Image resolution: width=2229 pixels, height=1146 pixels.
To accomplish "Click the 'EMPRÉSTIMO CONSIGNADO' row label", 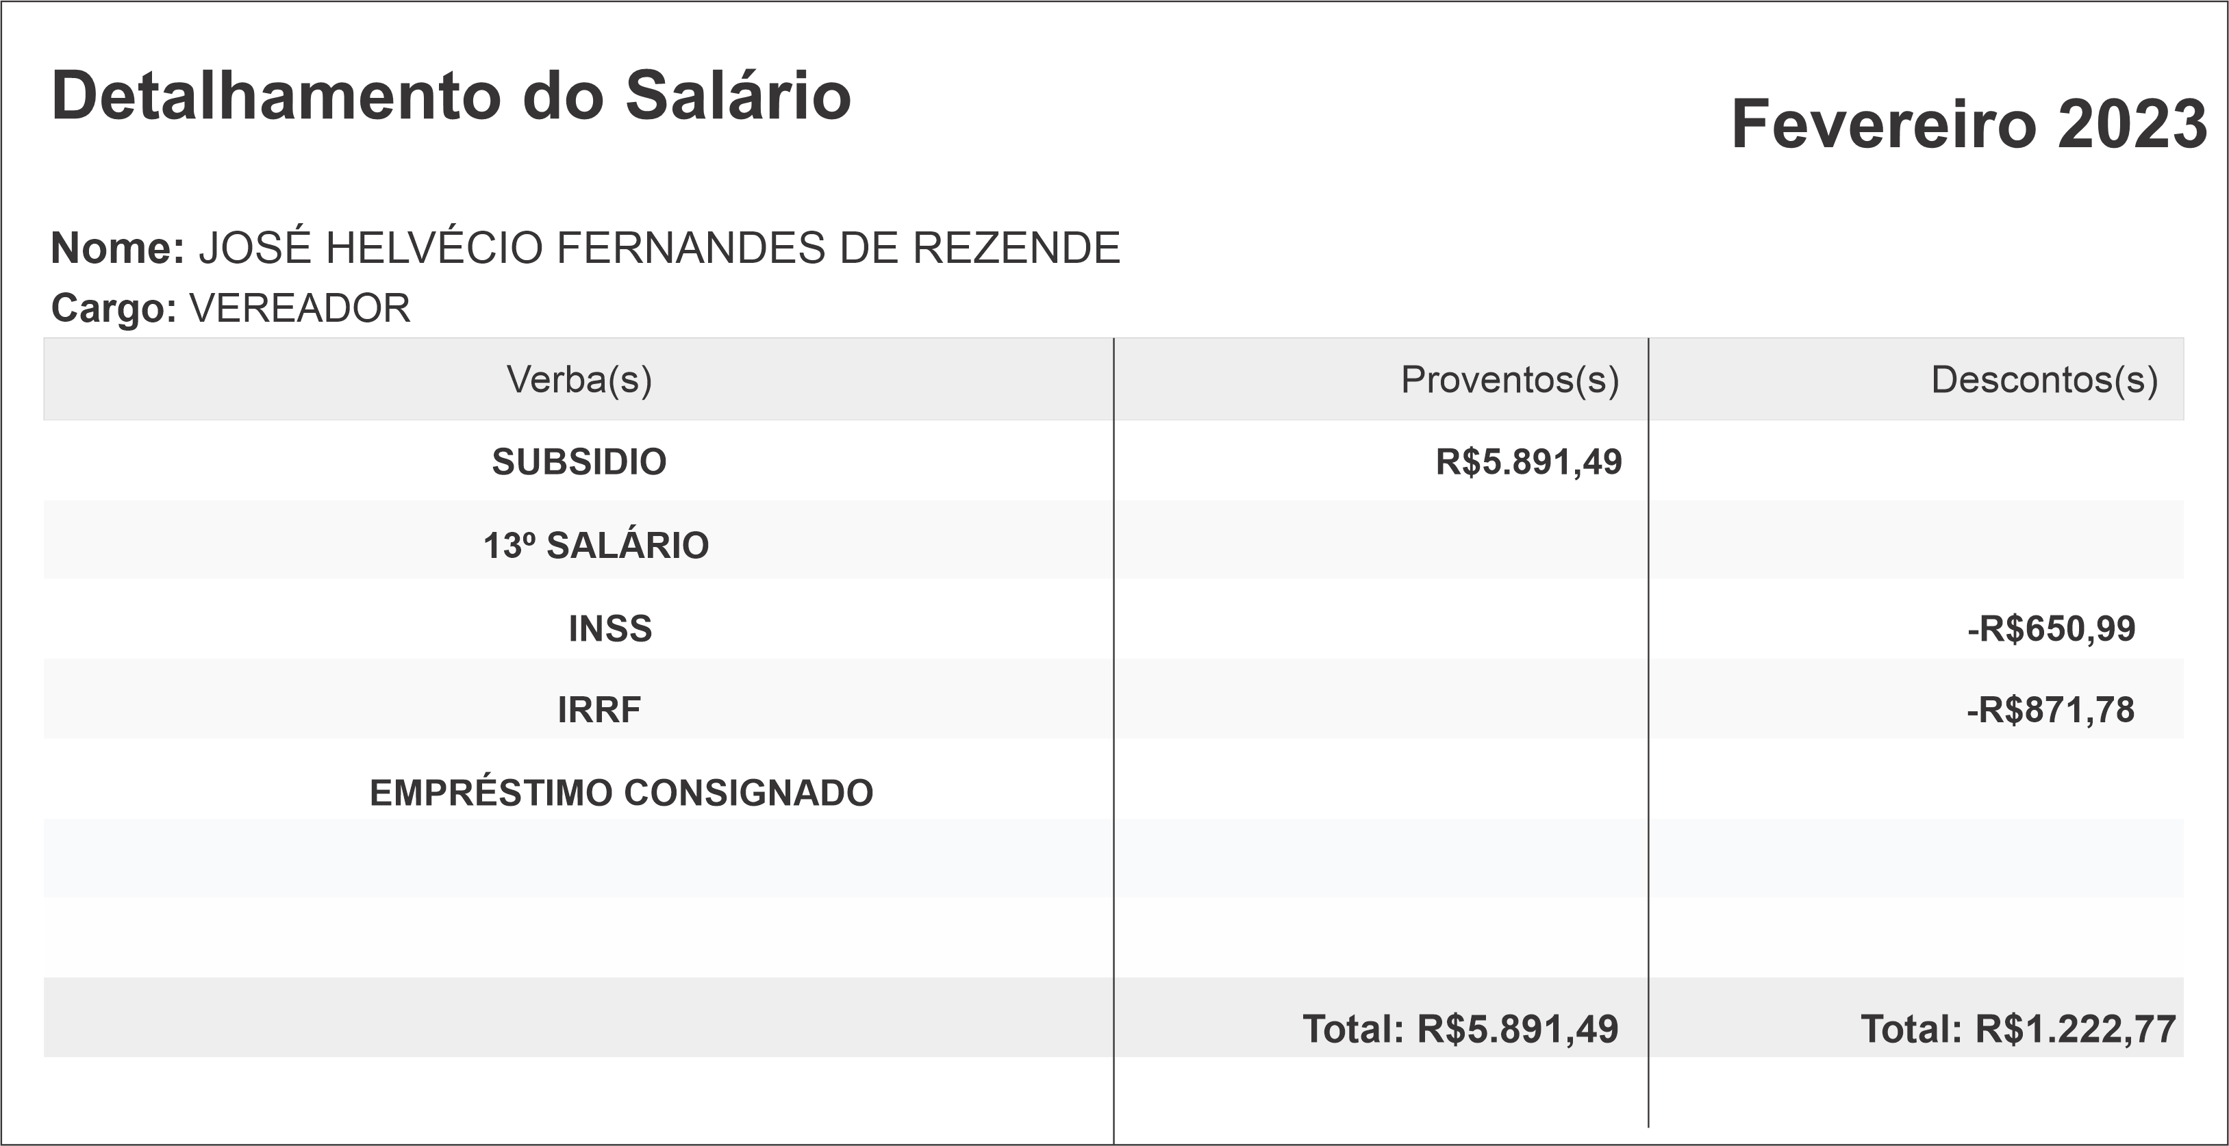I will (621, 793).
